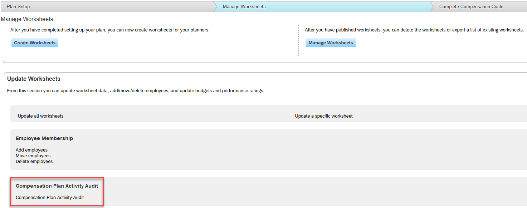Click the 'After you have published worksheets' text
This screenshot has width=527, height=208.
(x=414, y=30)
